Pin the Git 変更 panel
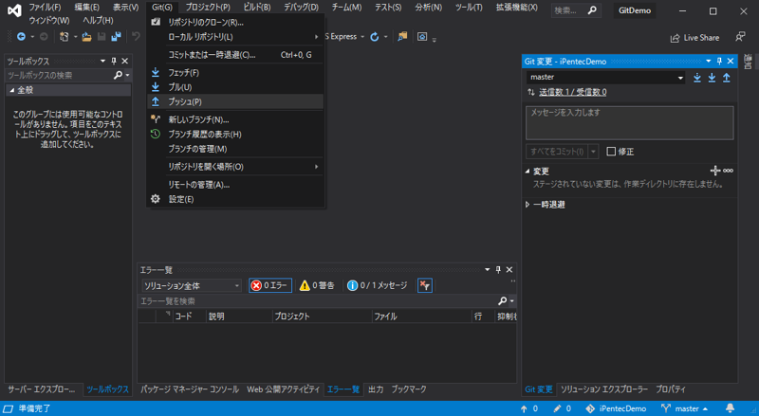This screenshot has height=416, width=759. click(x=719, y=61)
